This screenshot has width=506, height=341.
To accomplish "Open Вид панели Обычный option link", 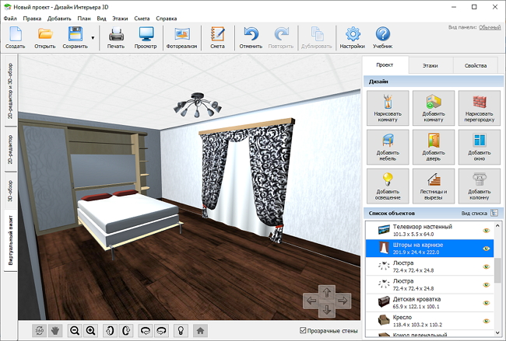I will [x=490, y=27].
